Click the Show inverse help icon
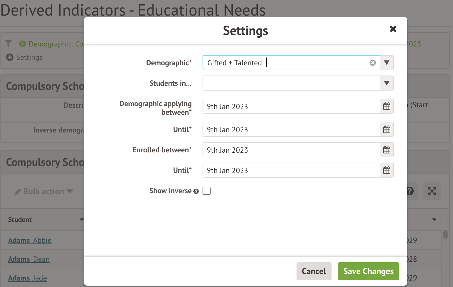The height and width of the screenshot is (287, 453). tap(196, 191)
